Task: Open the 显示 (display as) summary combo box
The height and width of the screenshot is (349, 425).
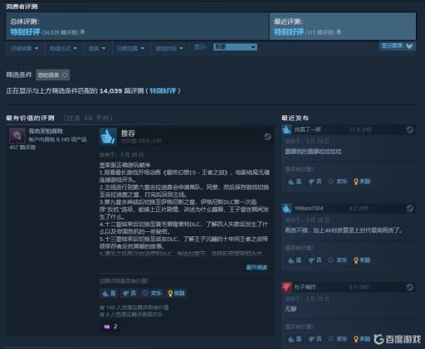Action: coord(235,47)
